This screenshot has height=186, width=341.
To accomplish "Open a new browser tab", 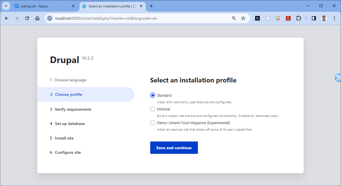I will point(151,6).
